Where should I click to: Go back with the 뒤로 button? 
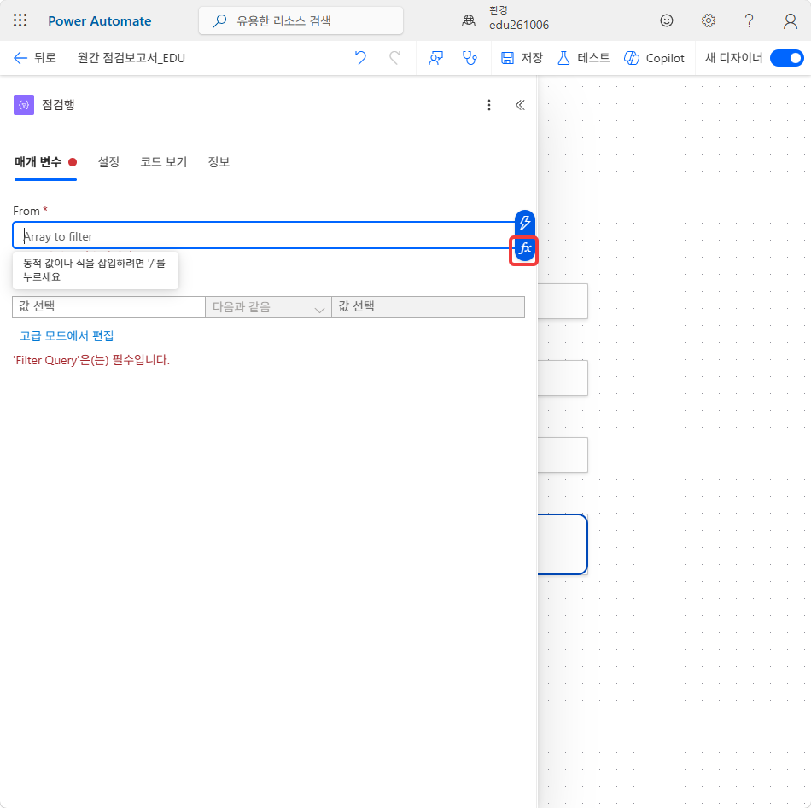coord(35,58)
